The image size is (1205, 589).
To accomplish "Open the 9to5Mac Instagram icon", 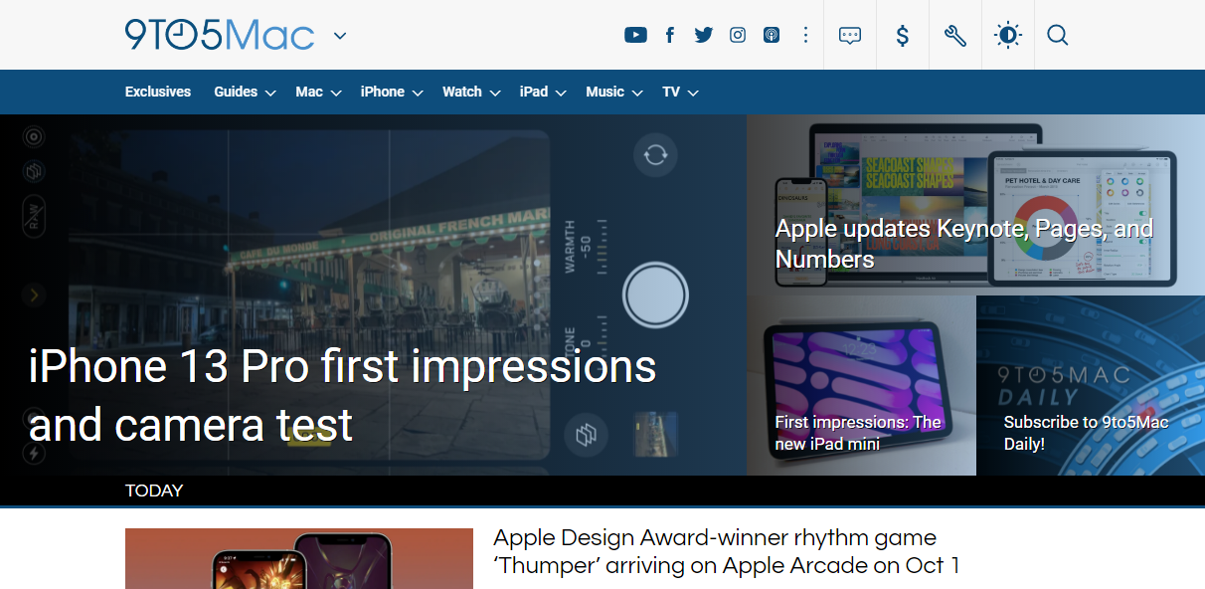I will (x=738, y=36).
